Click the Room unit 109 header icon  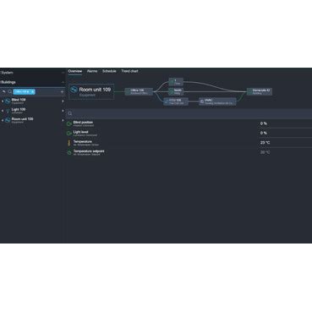pyautogui.click(x=74, y=90)
